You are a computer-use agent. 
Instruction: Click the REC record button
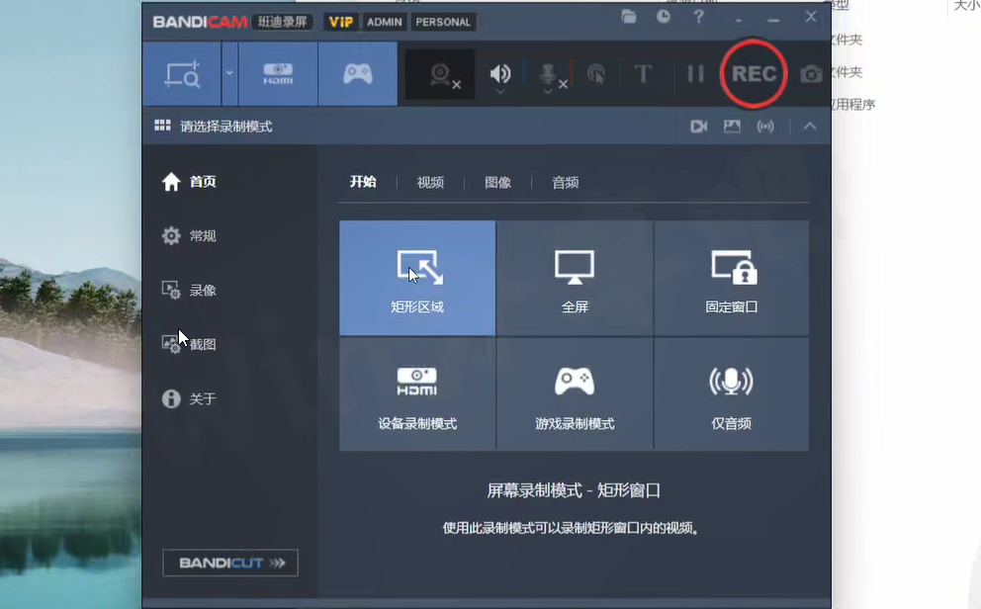(754, 74)
